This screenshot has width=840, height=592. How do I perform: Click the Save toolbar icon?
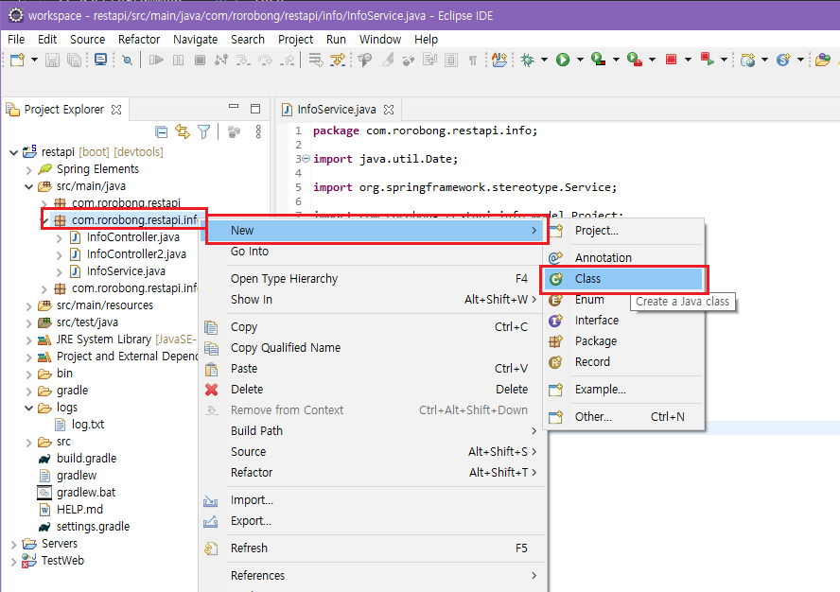click(52, 60)
